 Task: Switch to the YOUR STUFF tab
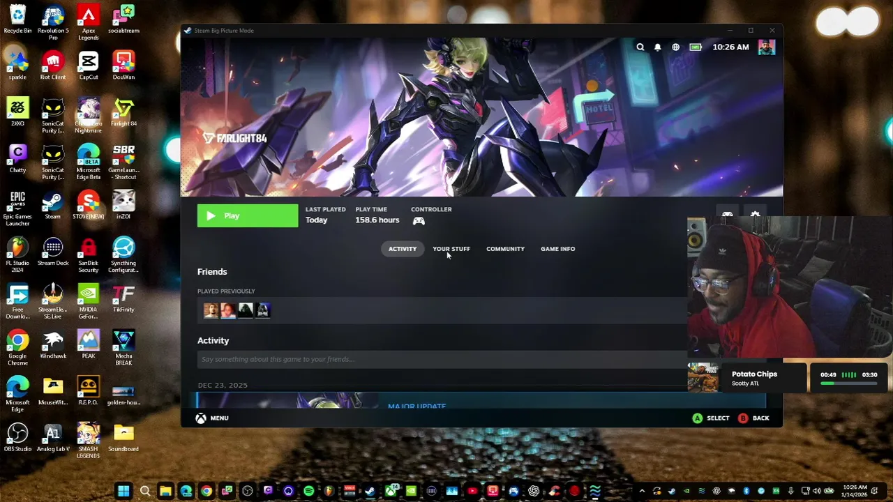click(451, 249)
